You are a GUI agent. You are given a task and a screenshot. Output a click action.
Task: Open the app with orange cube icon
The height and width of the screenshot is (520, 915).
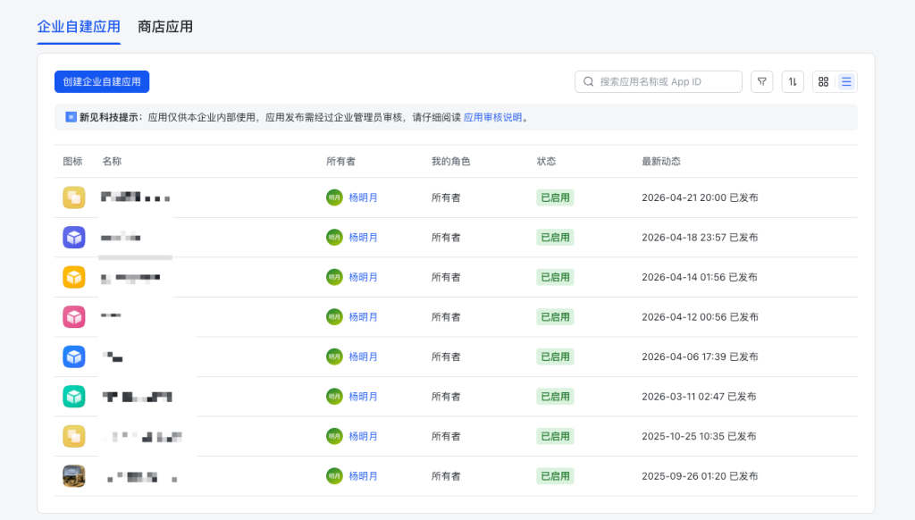pyautogui.click(x=74, y=277)
